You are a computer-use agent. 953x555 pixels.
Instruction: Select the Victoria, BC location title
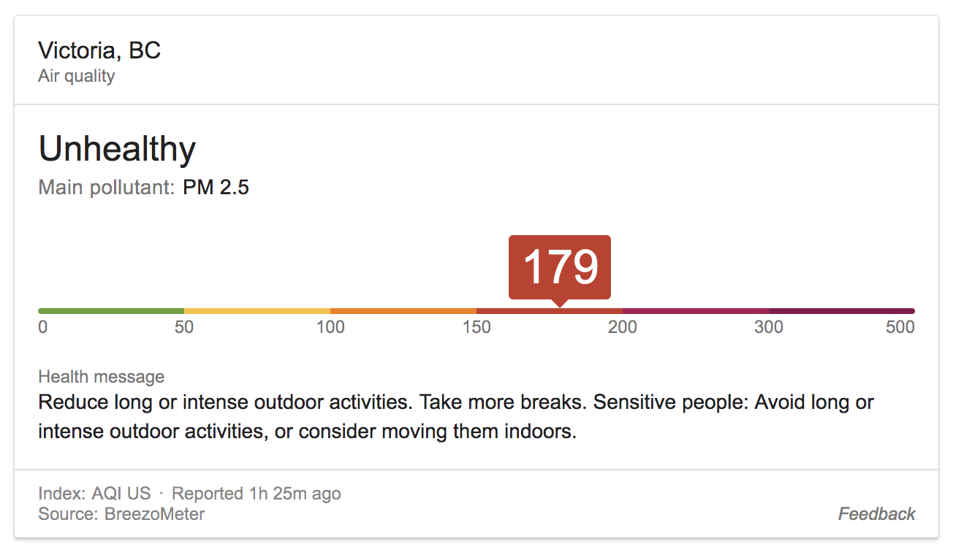pyautogui.click(x=99, y=51)
